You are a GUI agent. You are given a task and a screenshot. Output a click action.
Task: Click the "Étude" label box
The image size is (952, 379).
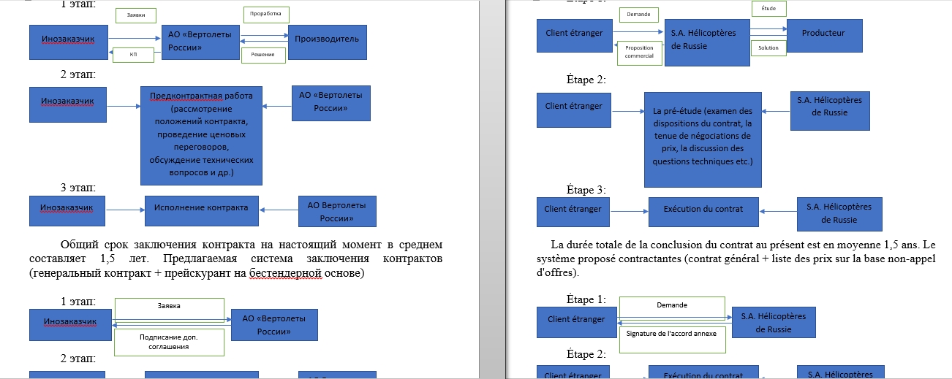pyautogui.click(x=768, y=9)
